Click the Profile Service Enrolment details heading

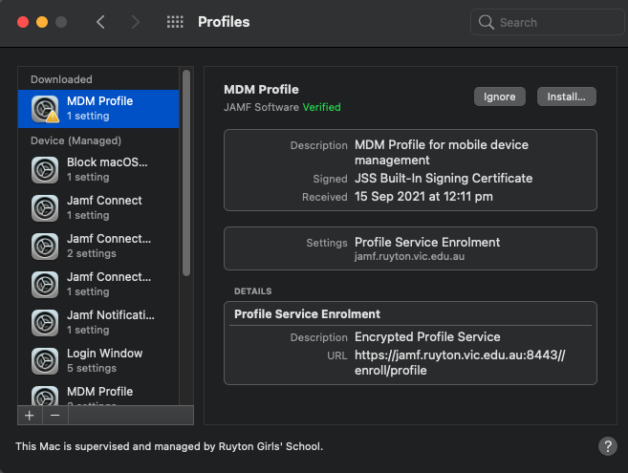307,314
